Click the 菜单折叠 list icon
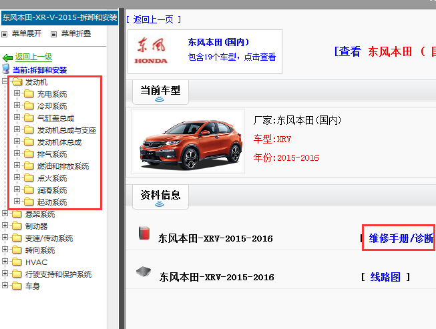 pyautogui.click(x=53, y=34)
